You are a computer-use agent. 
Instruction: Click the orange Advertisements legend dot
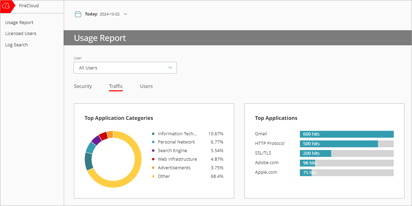tap(153, 168)
